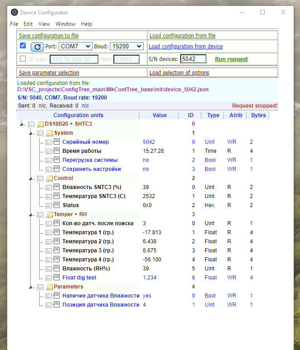
Task: Open the Window menu
Action: coord(66,24)
